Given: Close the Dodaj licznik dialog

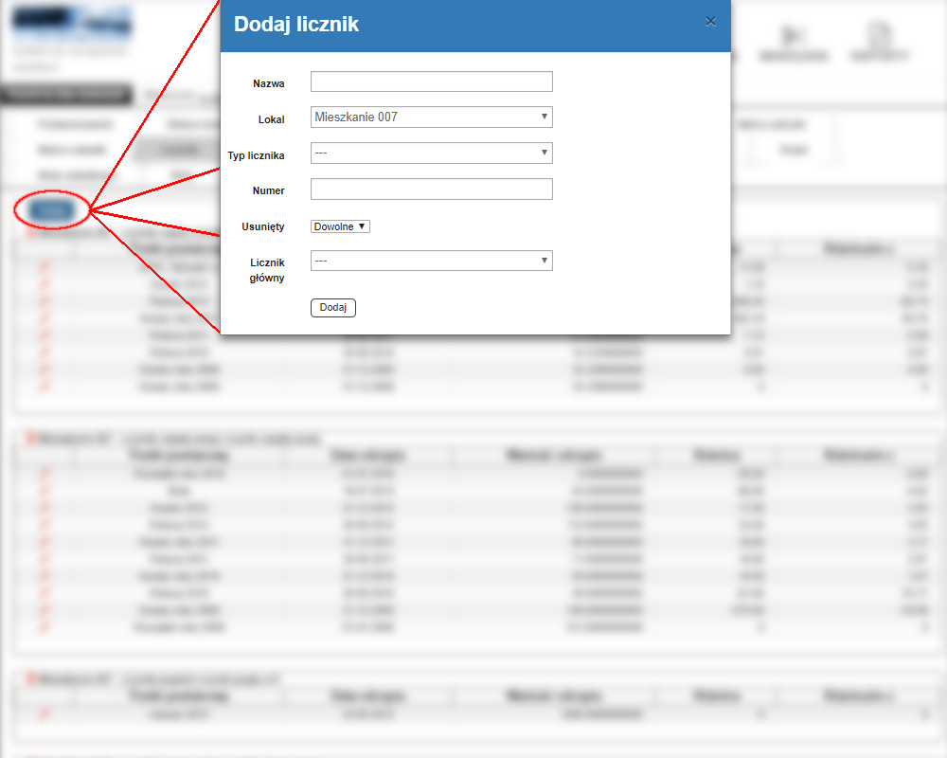Looking at the screenshot, I should [710, 22].
